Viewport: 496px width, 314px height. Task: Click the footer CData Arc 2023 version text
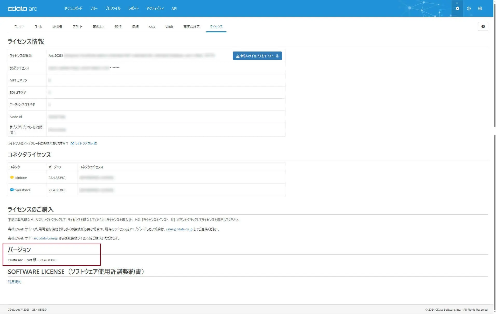click(27, 310)
